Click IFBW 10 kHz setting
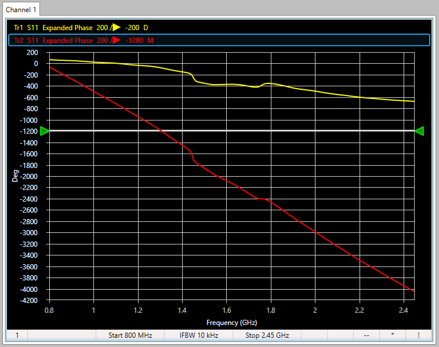Viewport: 439px width, 347px height. 198,335
